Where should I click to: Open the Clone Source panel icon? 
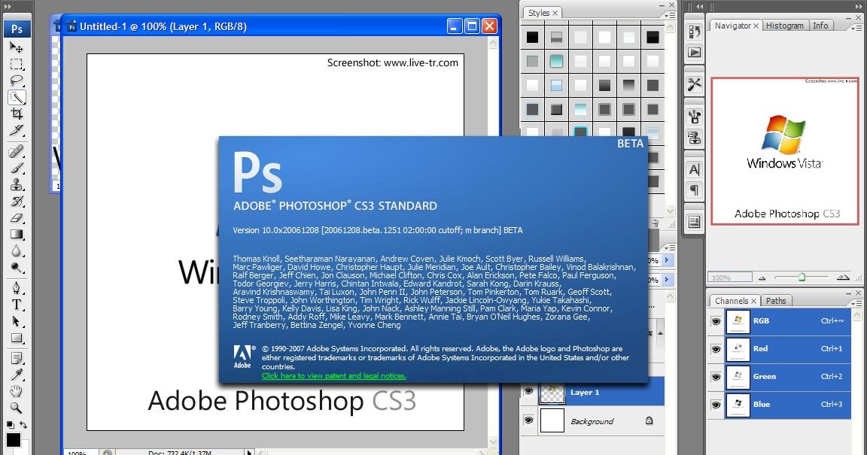(694, 137)
